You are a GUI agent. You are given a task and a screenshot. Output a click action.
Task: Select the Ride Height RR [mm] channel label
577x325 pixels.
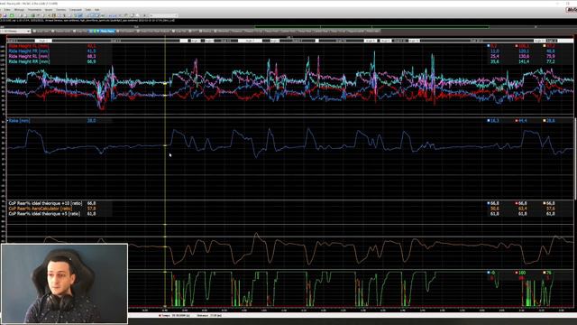pos(29,61)
